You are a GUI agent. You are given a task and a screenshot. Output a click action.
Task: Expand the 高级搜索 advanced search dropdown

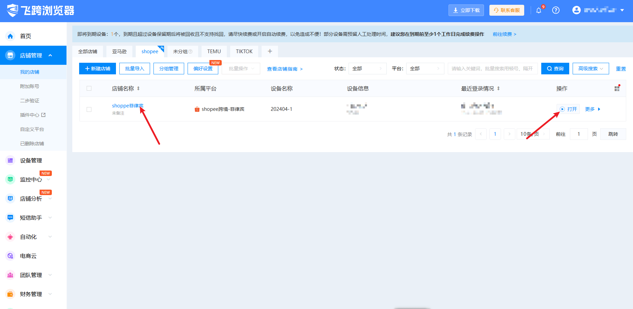[x=590, y=69]
